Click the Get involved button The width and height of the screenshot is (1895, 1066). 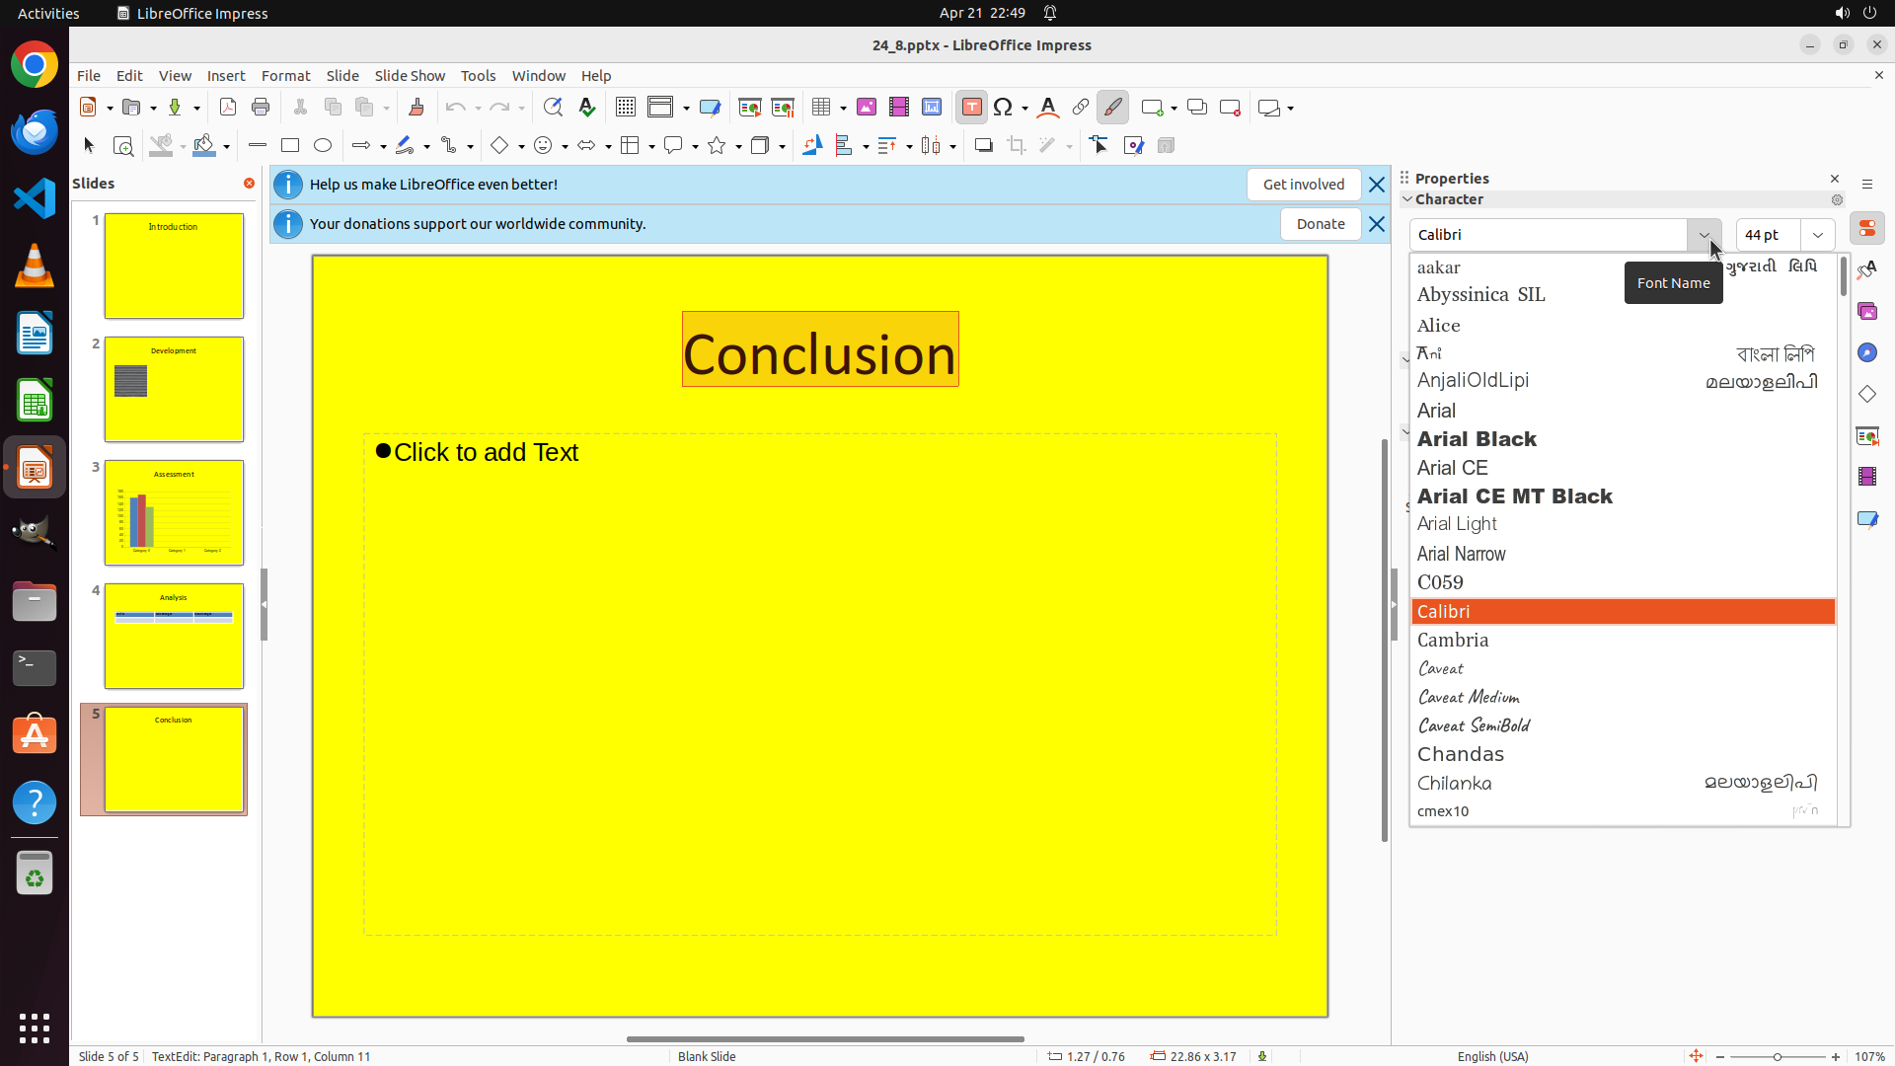point(1303,185)
